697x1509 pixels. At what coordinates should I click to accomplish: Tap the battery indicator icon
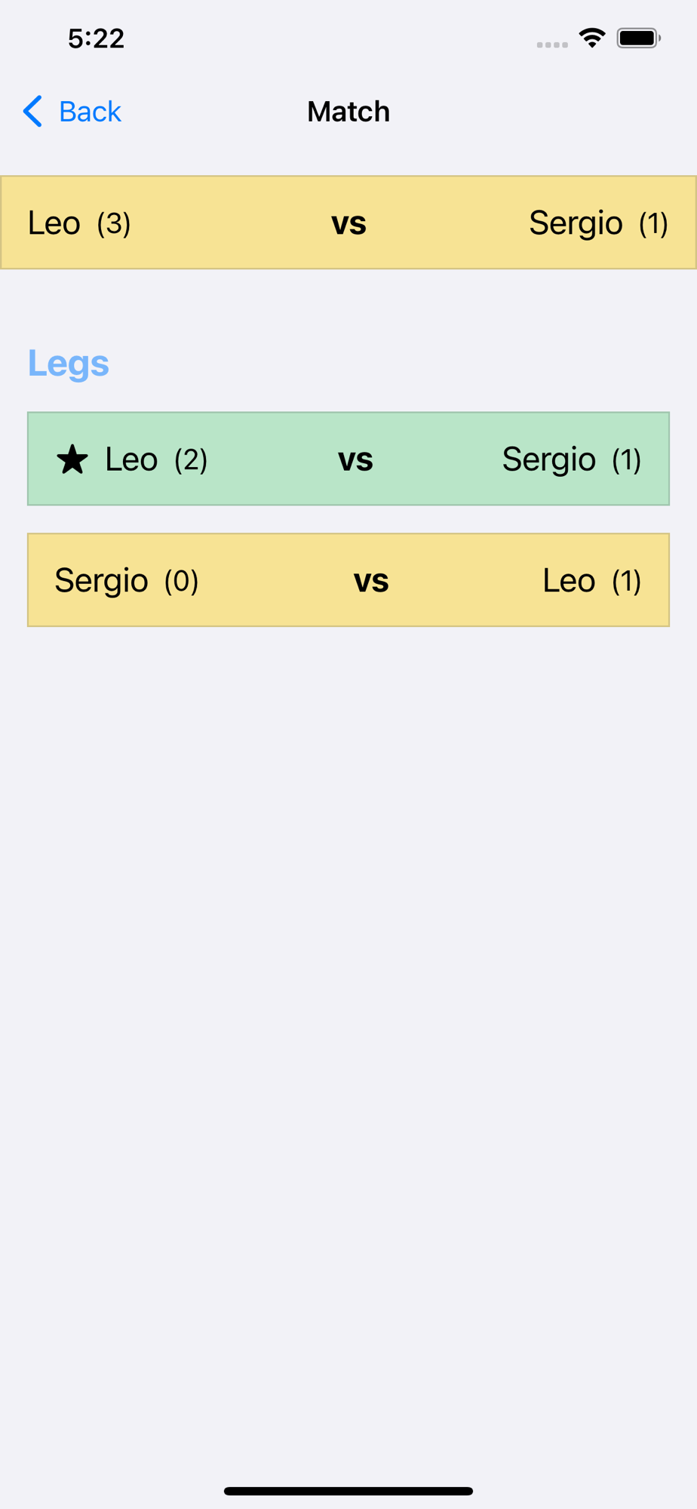point(638,38)
